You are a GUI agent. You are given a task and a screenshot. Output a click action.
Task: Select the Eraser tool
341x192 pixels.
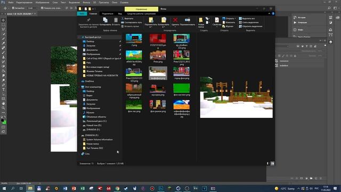pos(3,66)
